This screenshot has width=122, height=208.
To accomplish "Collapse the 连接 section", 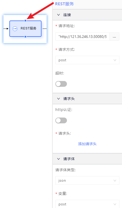I will pyautogui.click(x=58, y=15).
